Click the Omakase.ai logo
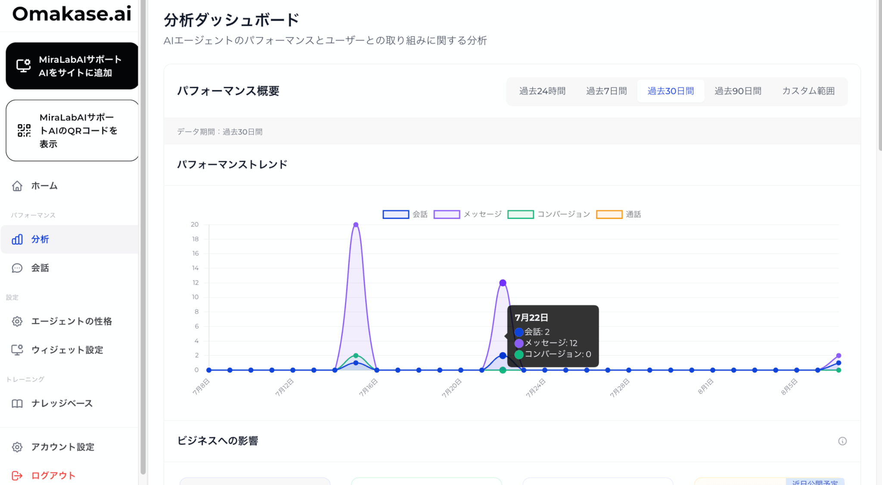This screenshot has height=485, width=882. click(71, 14)
